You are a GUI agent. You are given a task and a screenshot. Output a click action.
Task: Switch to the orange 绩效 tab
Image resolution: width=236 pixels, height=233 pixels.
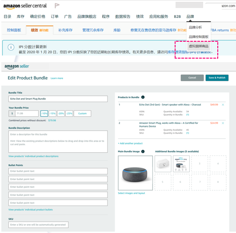[40, 30]
